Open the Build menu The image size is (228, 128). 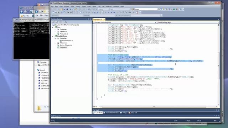tap(72, 6)
